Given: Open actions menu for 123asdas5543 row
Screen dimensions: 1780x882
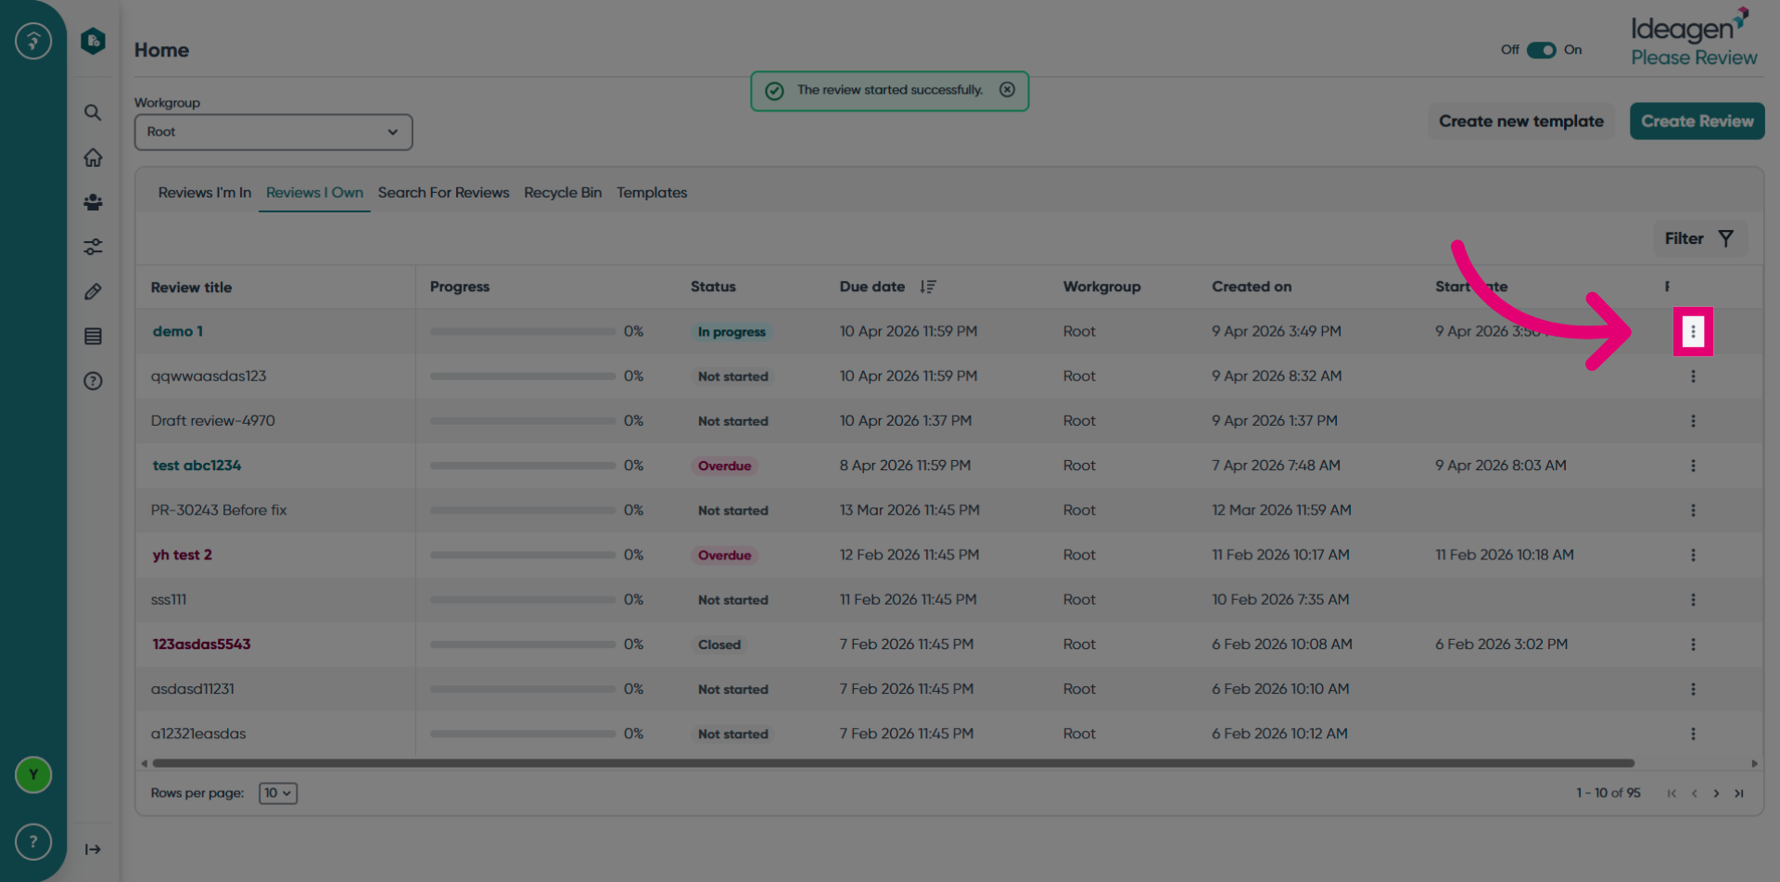Looking at the screenshot, I should tap(1693, 645).
